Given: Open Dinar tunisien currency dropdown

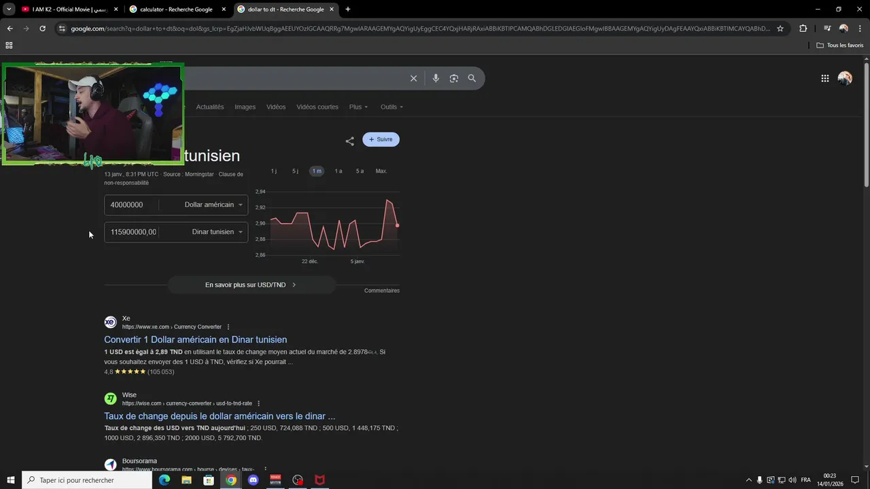Looking at the screenshot, I should [217, 232].
